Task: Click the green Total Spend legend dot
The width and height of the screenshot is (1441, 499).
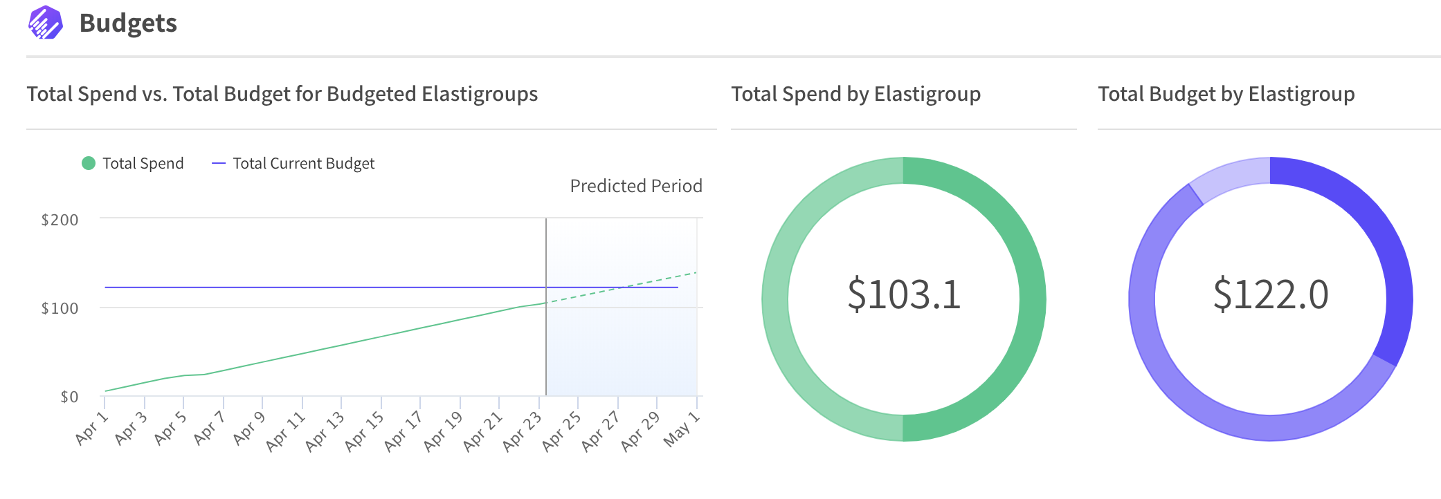Action: (x=89, y=163)
